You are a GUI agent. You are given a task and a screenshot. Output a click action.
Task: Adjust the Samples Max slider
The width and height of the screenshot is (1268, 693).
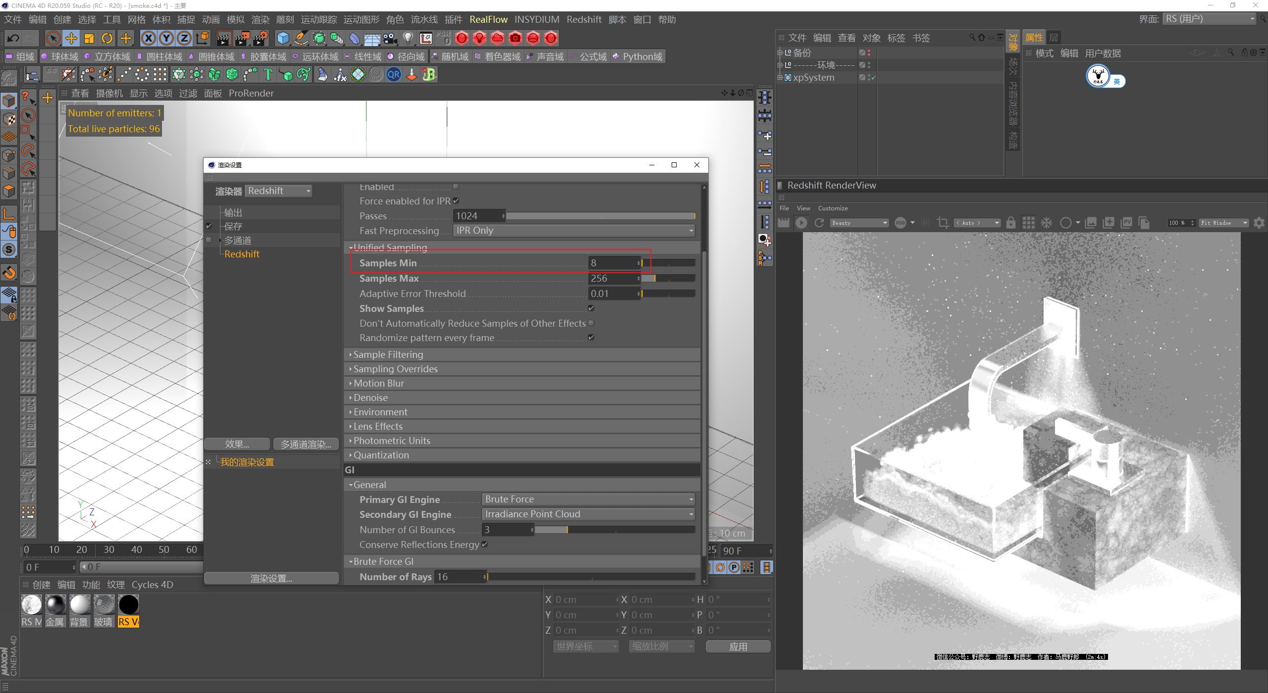pyautogui.click(x=668, y=278)
